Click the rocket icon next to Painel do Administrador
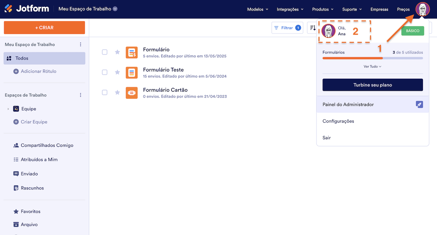This screenshot has width=437, height=235. (x=419, y=104)
